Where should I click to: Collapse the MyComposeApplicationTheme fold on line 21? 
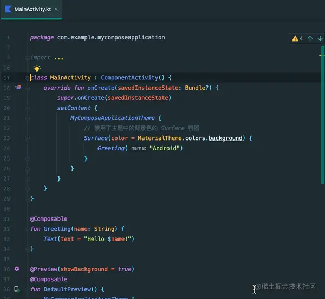tap(28, 118)
